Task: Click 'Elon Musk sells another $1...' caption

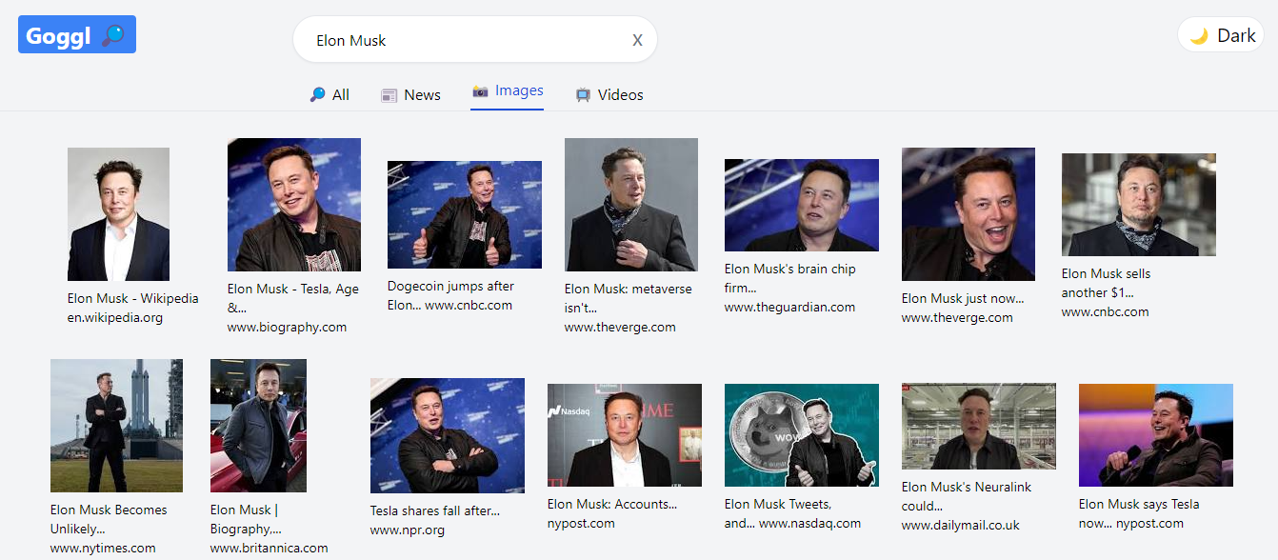Action: (x=1106, y=283)
